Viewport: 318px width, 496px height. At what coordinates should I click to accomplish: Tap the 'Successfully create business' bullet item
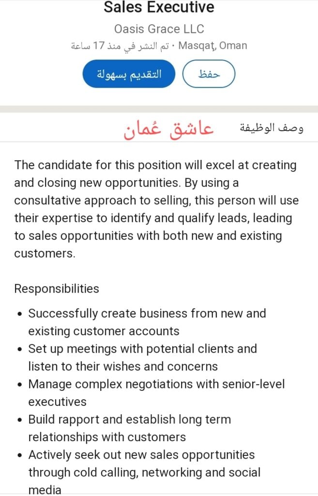(147, 313)
